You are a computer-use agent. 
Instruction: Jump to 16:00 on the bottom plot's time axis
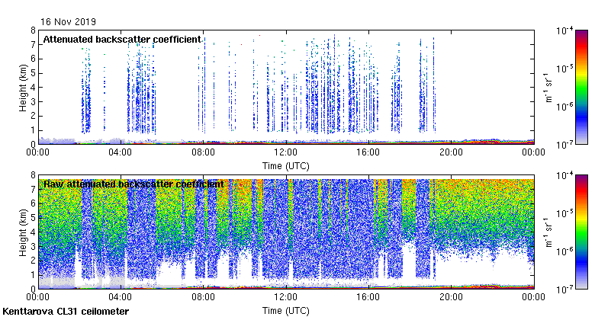pyautogui.click(x=368, y=298)
